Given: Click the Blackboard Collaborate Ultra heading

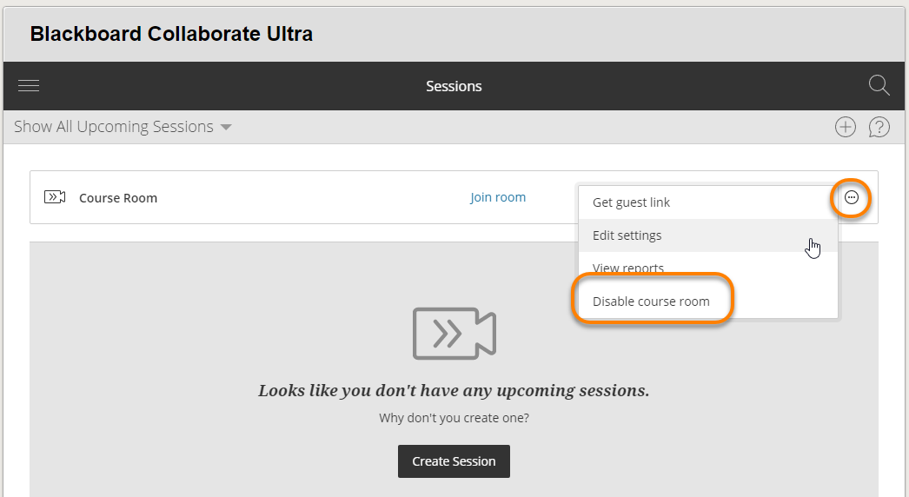Looking at the screenshot, I should pyautogui.click(x=171, y=34).
